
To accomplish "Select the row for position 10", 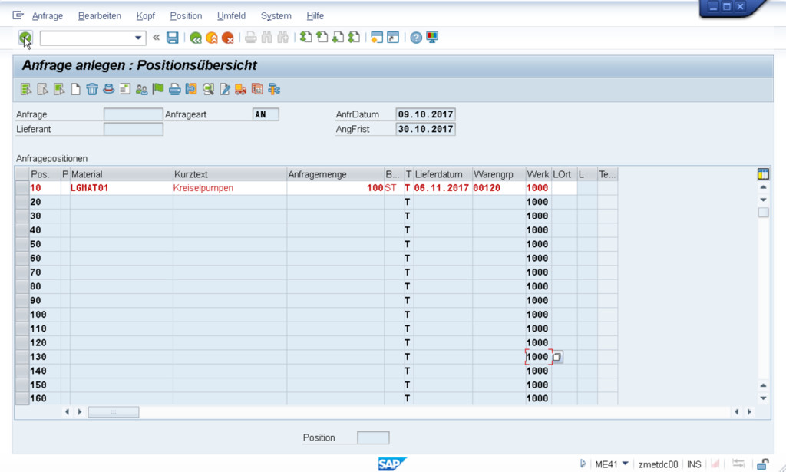I will 22,188.
